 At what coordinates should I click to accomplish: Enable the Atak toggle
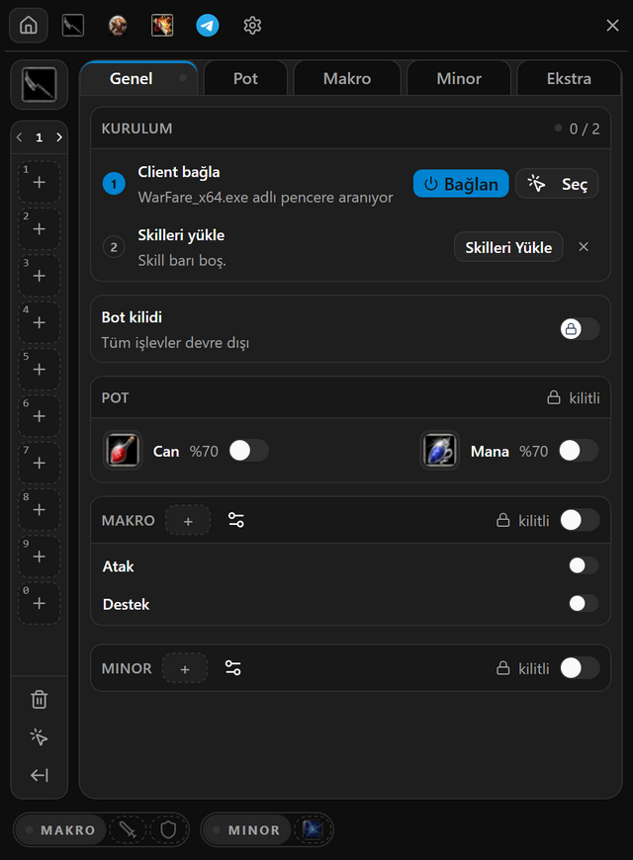[584, 565]
